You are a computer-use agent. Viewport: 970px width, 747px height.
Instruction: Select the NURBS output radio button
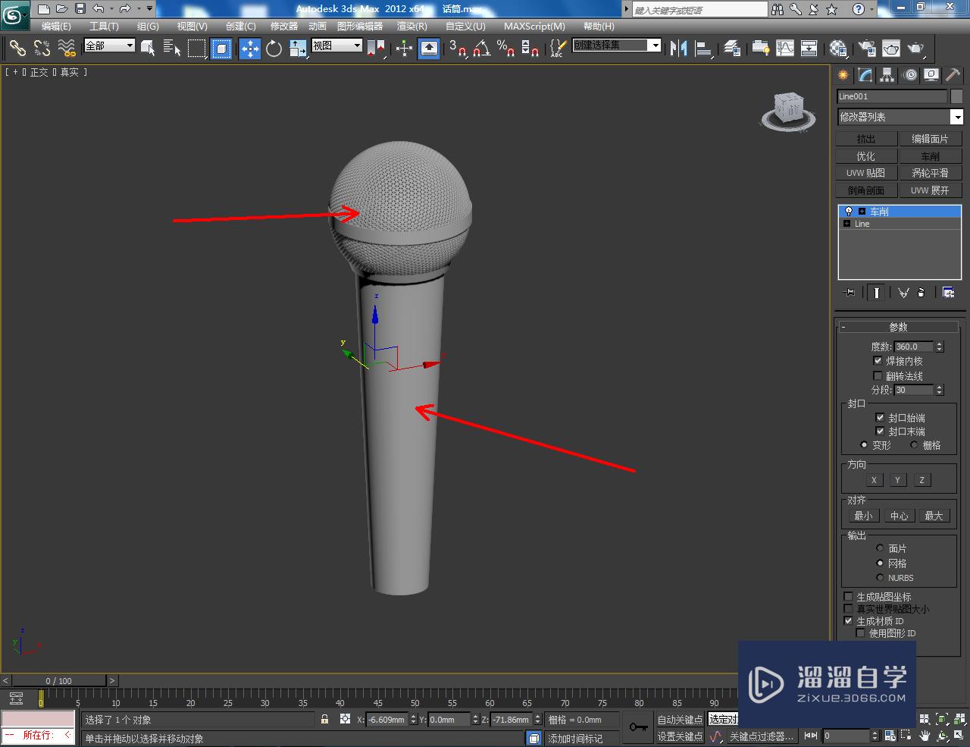tap(880, 577)
